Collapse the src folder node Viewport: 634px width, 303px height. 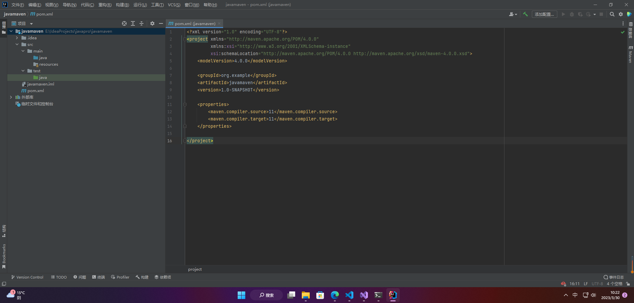coord(17,45)
